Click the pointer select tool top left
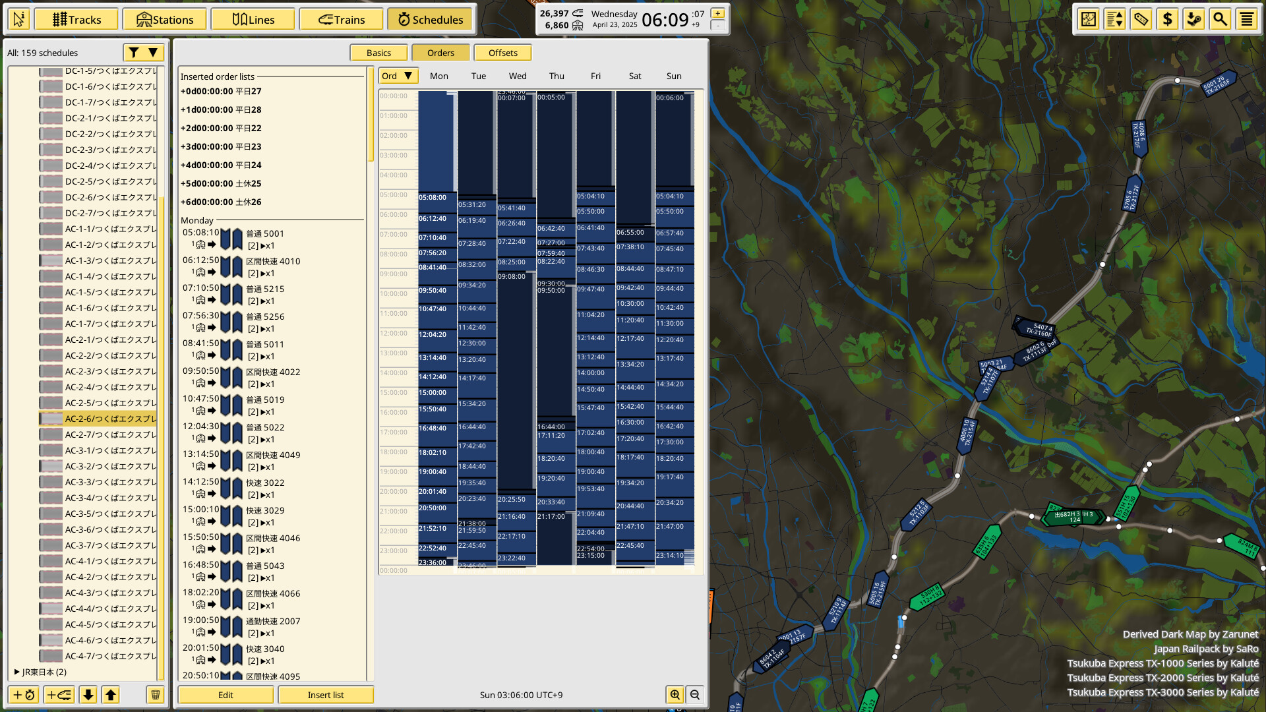The height and width of the screenshot is (712, 1266). [18, 19]
